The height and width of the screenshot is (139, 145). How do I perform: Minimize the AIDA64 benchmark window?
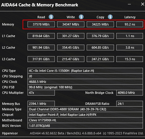[x=129, y=4]
